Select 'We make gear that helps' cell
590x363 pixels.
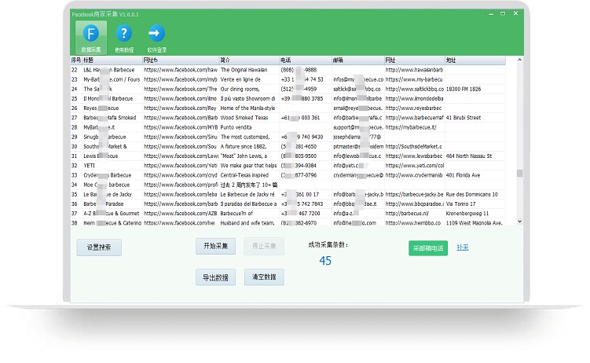coord(249,166)
